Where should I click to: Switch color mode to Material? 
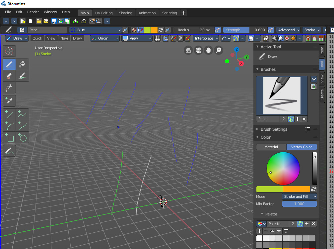coord(271,147)
